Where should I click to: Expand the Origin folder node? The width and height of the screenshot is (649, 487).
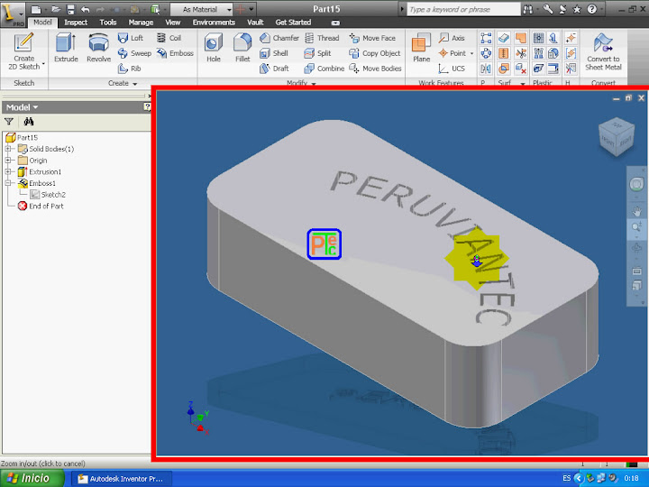tap(8, 160)
